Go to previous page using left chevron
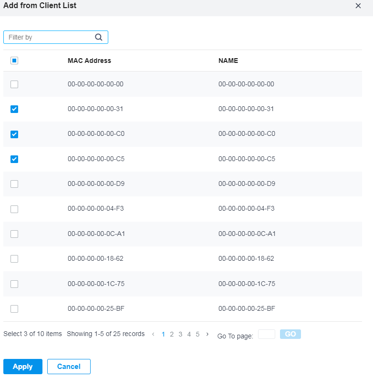 [x=153, y=334]
